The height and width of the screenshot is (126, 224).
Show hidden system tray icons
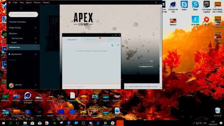point(194,123)
